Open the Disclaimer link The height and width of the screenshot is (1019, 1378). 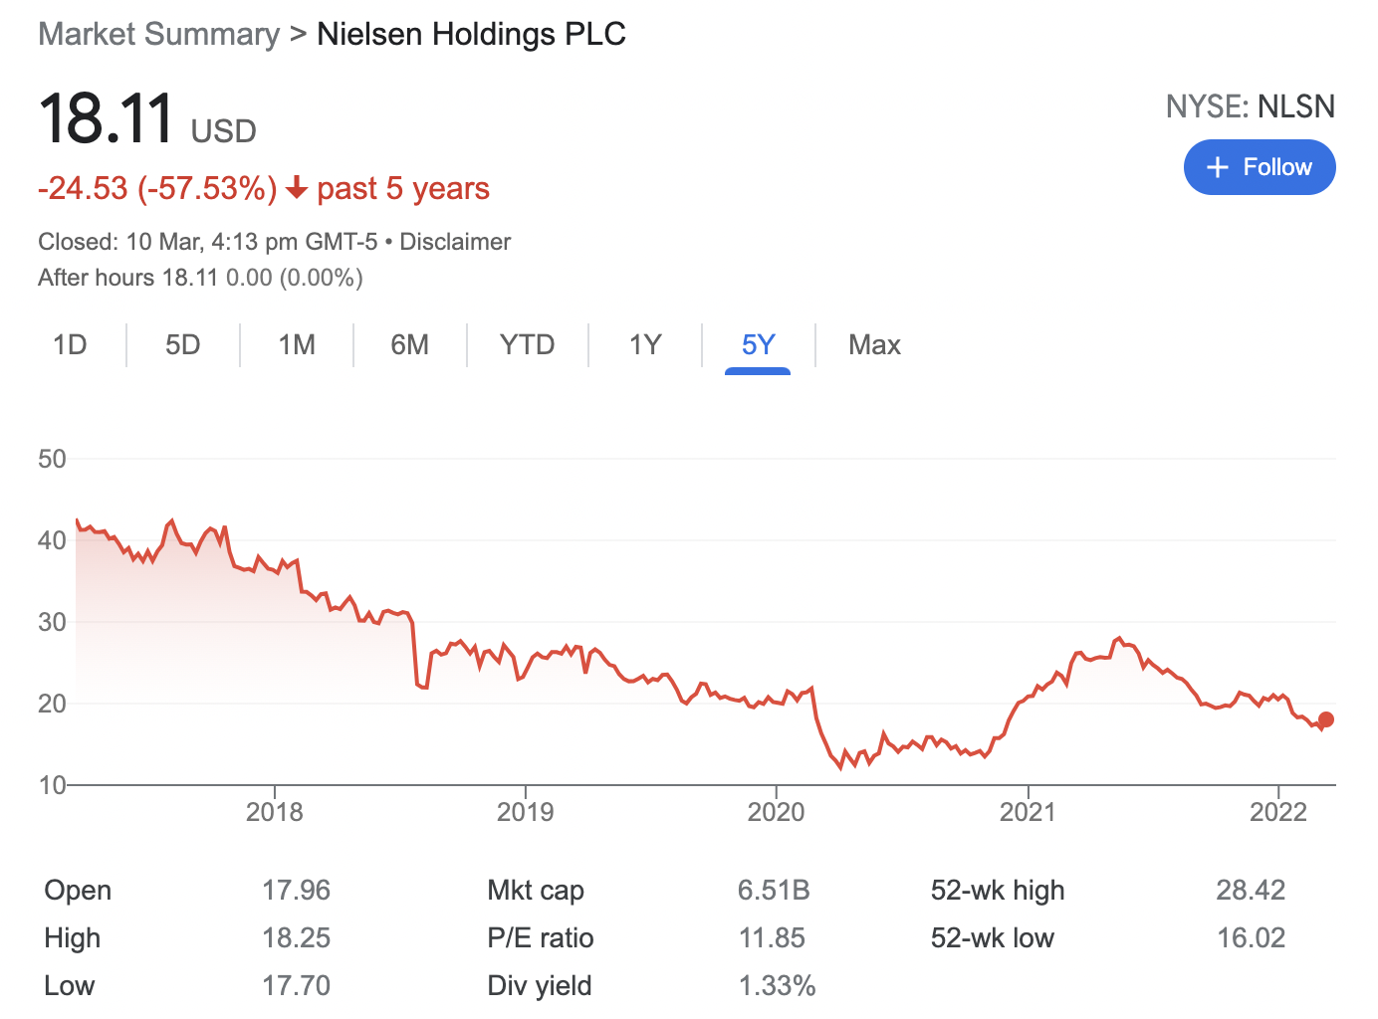pos(455,242)
